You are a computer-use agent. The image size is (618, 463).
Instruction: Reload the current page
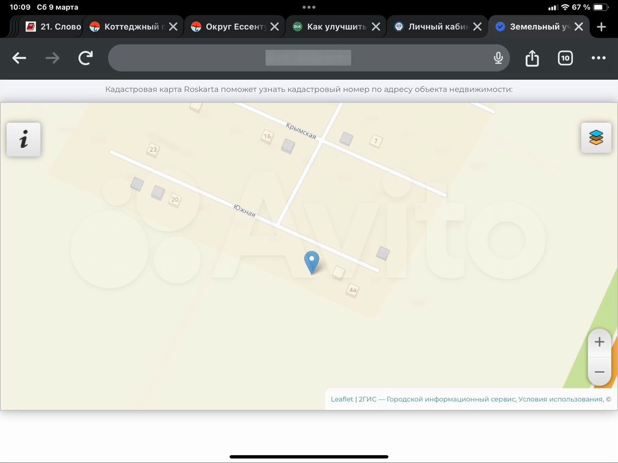tap(85, 58)
